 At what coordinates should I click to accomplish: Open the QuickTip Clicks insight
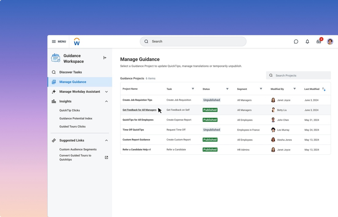[69, 110]
